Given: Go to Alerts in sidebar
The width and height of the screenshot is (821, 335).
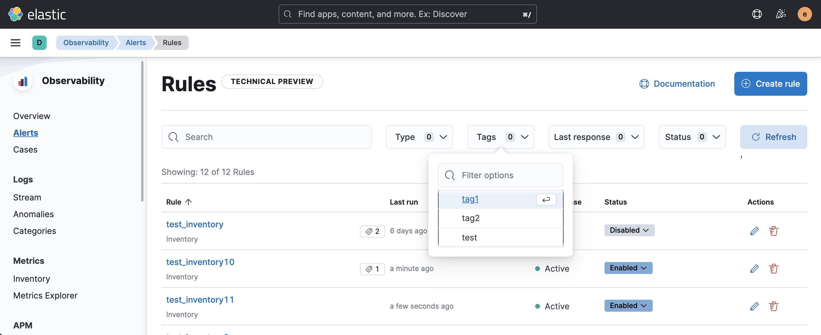Looking at the screenshot, I should click(x=25, y=133).
